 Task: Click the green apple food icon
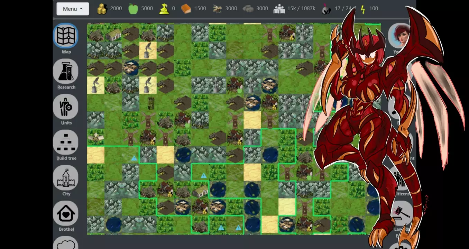coord(133,9)
